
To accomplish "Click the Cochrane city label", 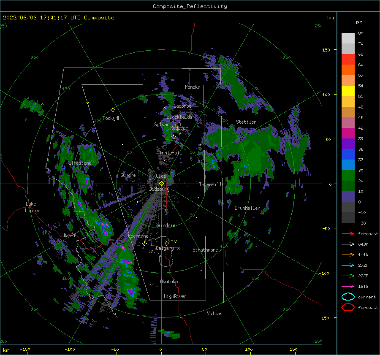I will [138, 236].
